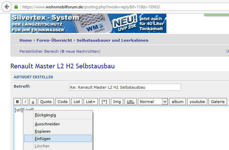Click the ANTWORT ERSTELLEN heading

33,77
